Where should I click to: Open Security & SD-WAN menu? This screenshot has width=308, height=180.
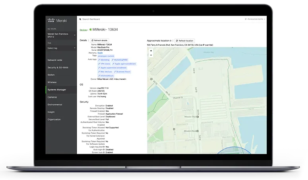point(58,67)
